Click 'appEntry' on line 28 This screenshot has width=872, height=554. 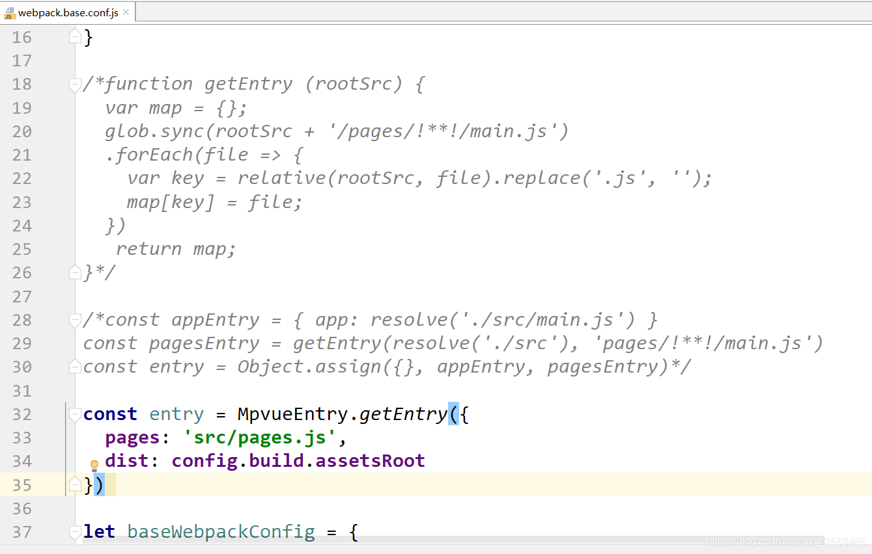tap(215, 320)
